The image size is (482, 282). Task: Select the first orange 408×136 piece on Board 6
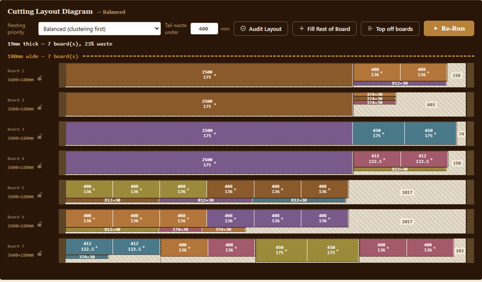click(89, 218)
